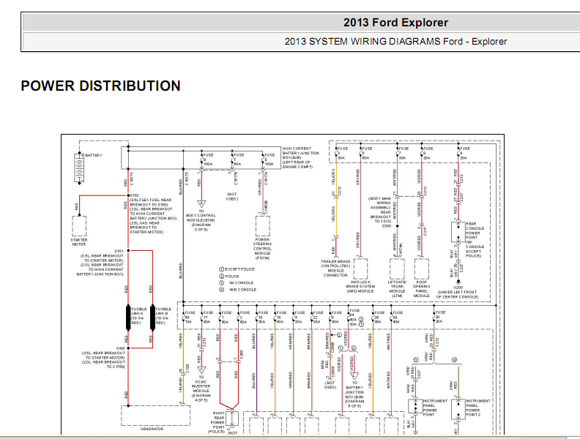Click the 'W/O CONSOLE' legend entry

pyautogui.click(x=242, y=290)
